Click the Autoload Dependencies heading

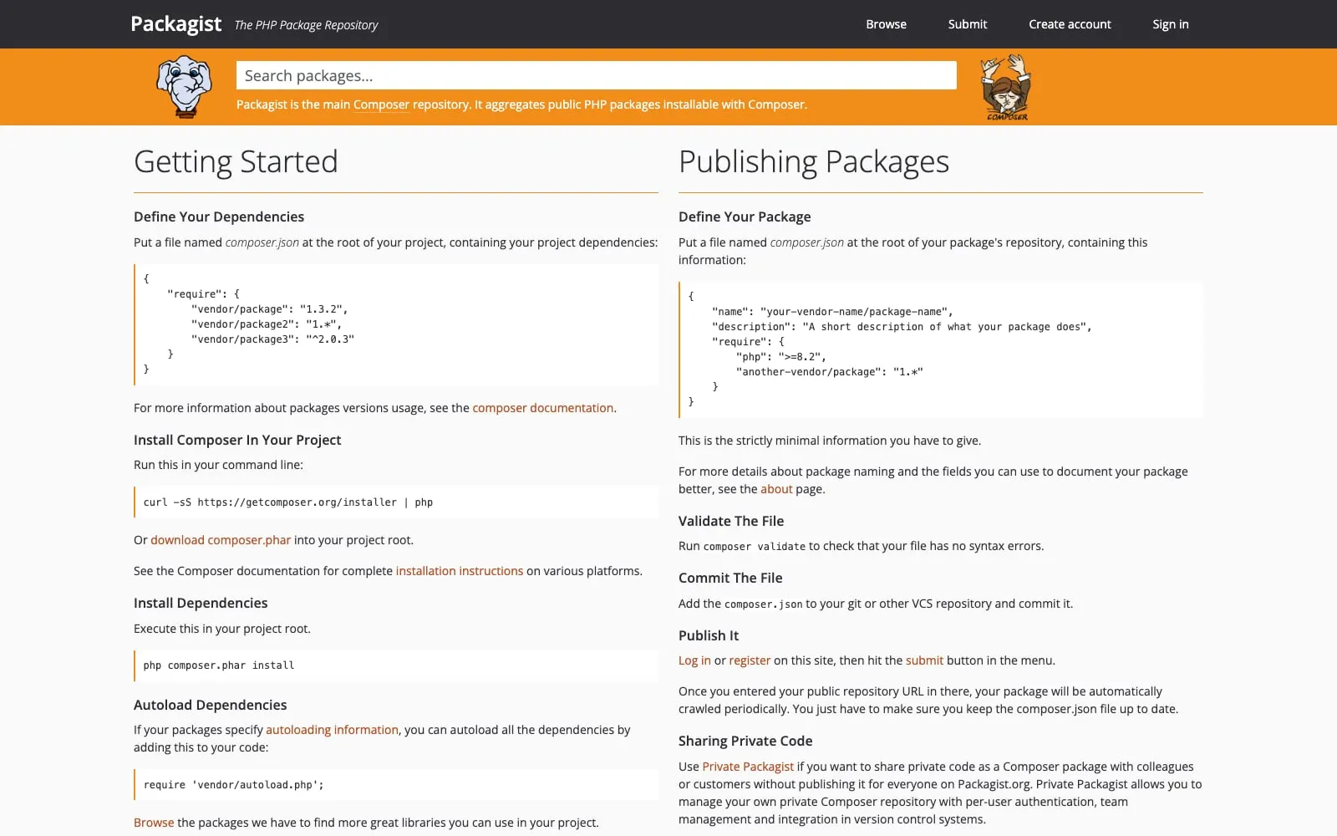click(210, 705)
